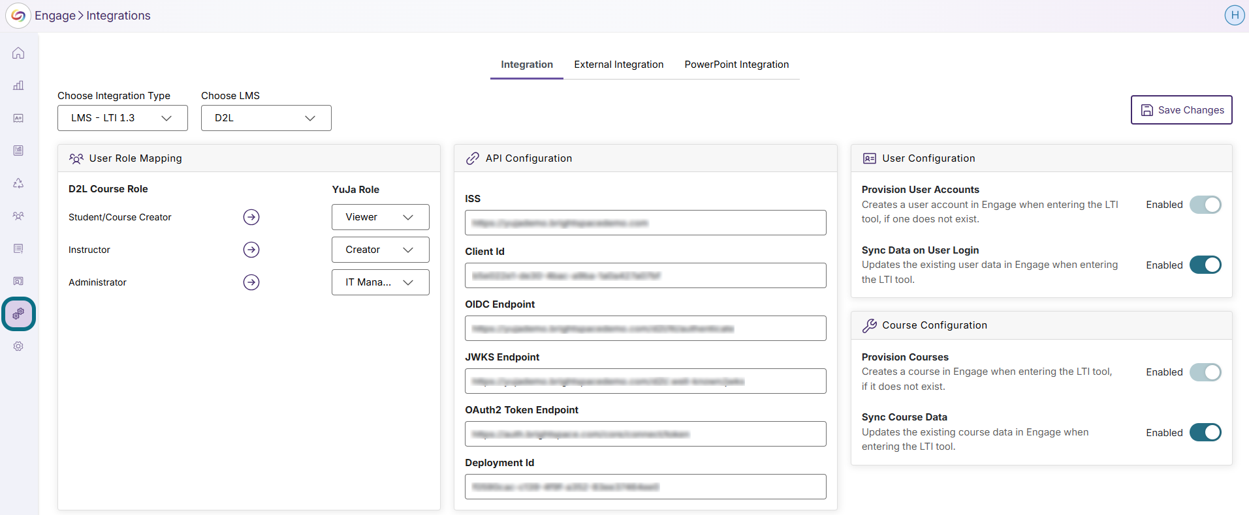Click the Deployment Id input field
Viewport: 1249px width, 515px height.
[646, 487]
